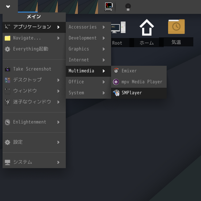Open the ホーム home desktop icon

(147, 27)
